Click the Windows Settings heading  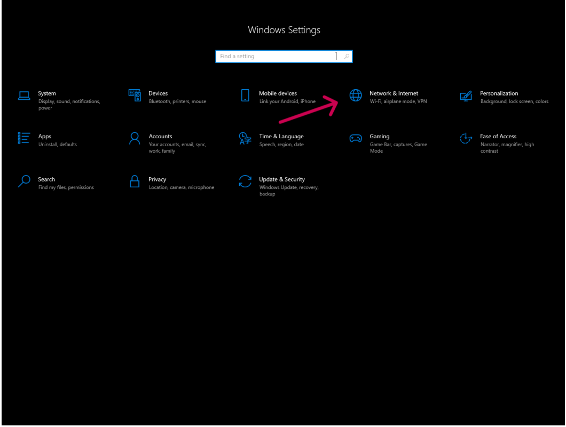click(x=284, y=30)
